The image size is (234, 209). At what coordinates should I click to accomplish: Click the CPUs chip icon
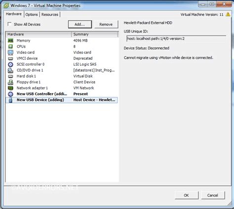10,46
